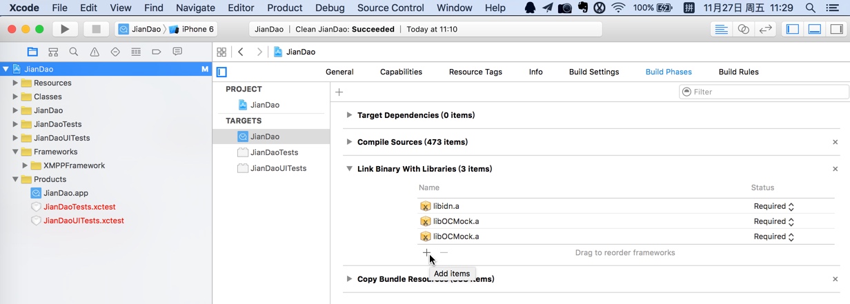Collapse Link Binary With Libraries section
Screen dimensions: 850x304
[x=349, y=169]
